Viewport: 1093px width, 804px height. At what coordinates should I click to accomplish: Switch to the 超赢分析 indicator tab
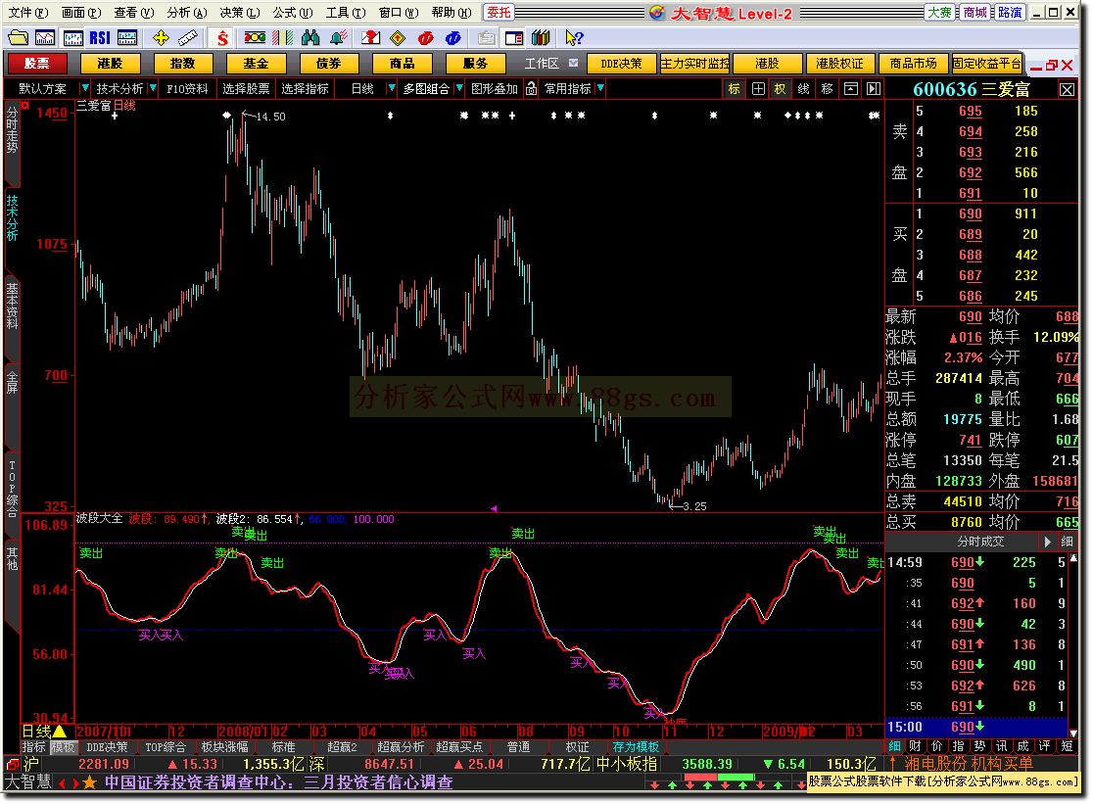(x=401, y=747)
